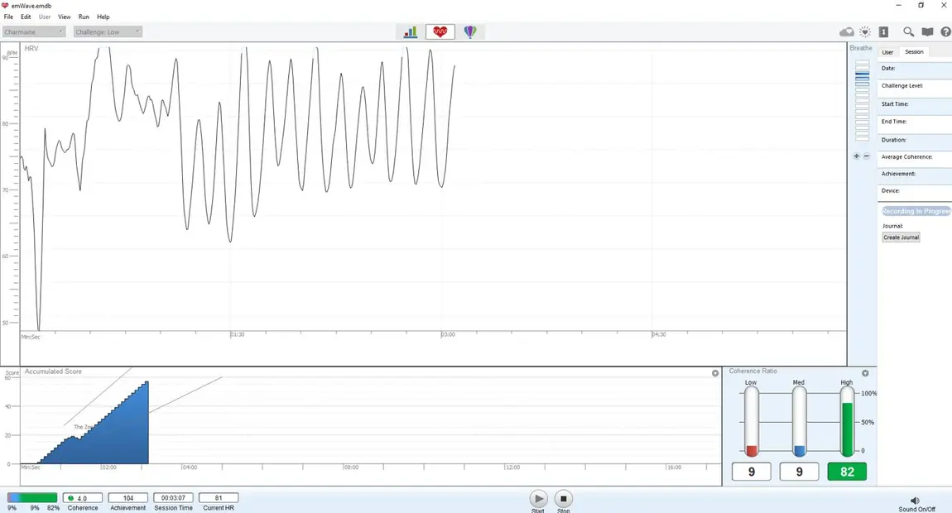Click the 03:00 HRV timeline marker
The image size is (952, 513).
click(x=448, y=334)
